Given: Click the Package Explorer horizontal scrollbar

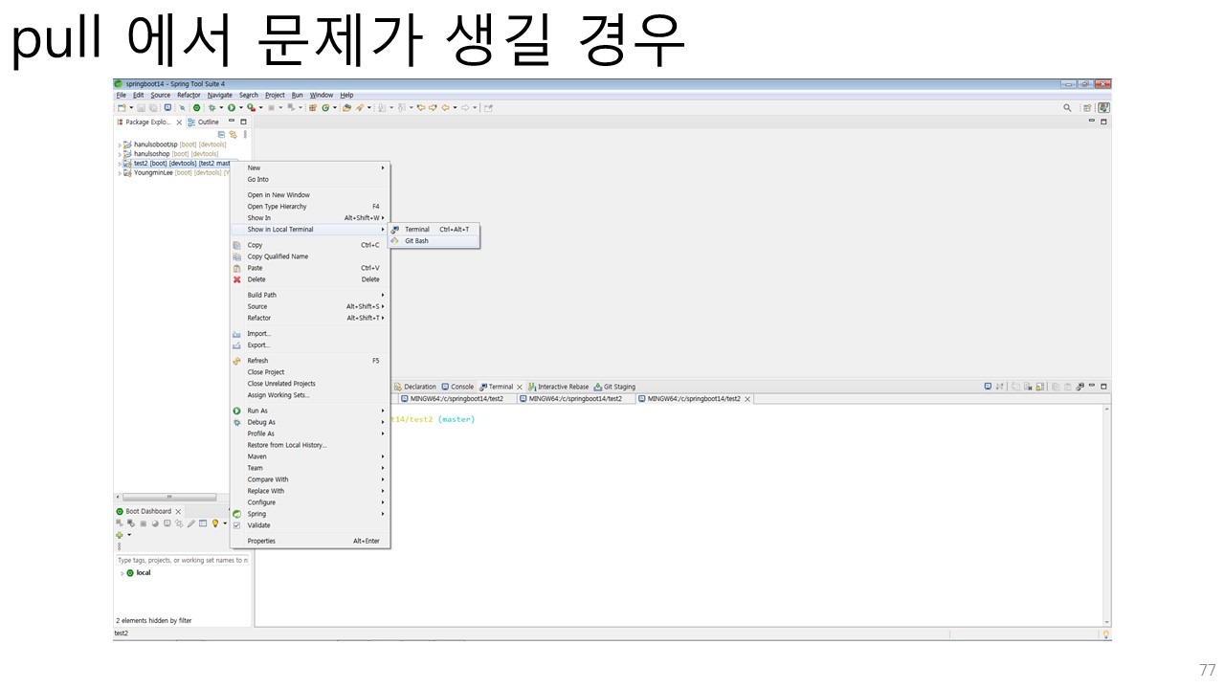Looking at the screenshot, I should click(170, 497).
